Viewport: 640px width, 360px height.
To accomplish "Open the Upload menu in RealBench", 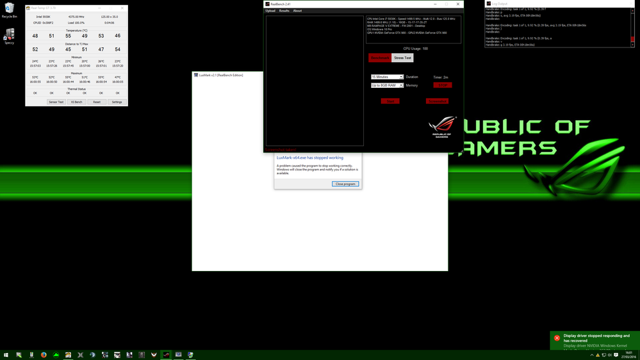I will pos(270,11).
